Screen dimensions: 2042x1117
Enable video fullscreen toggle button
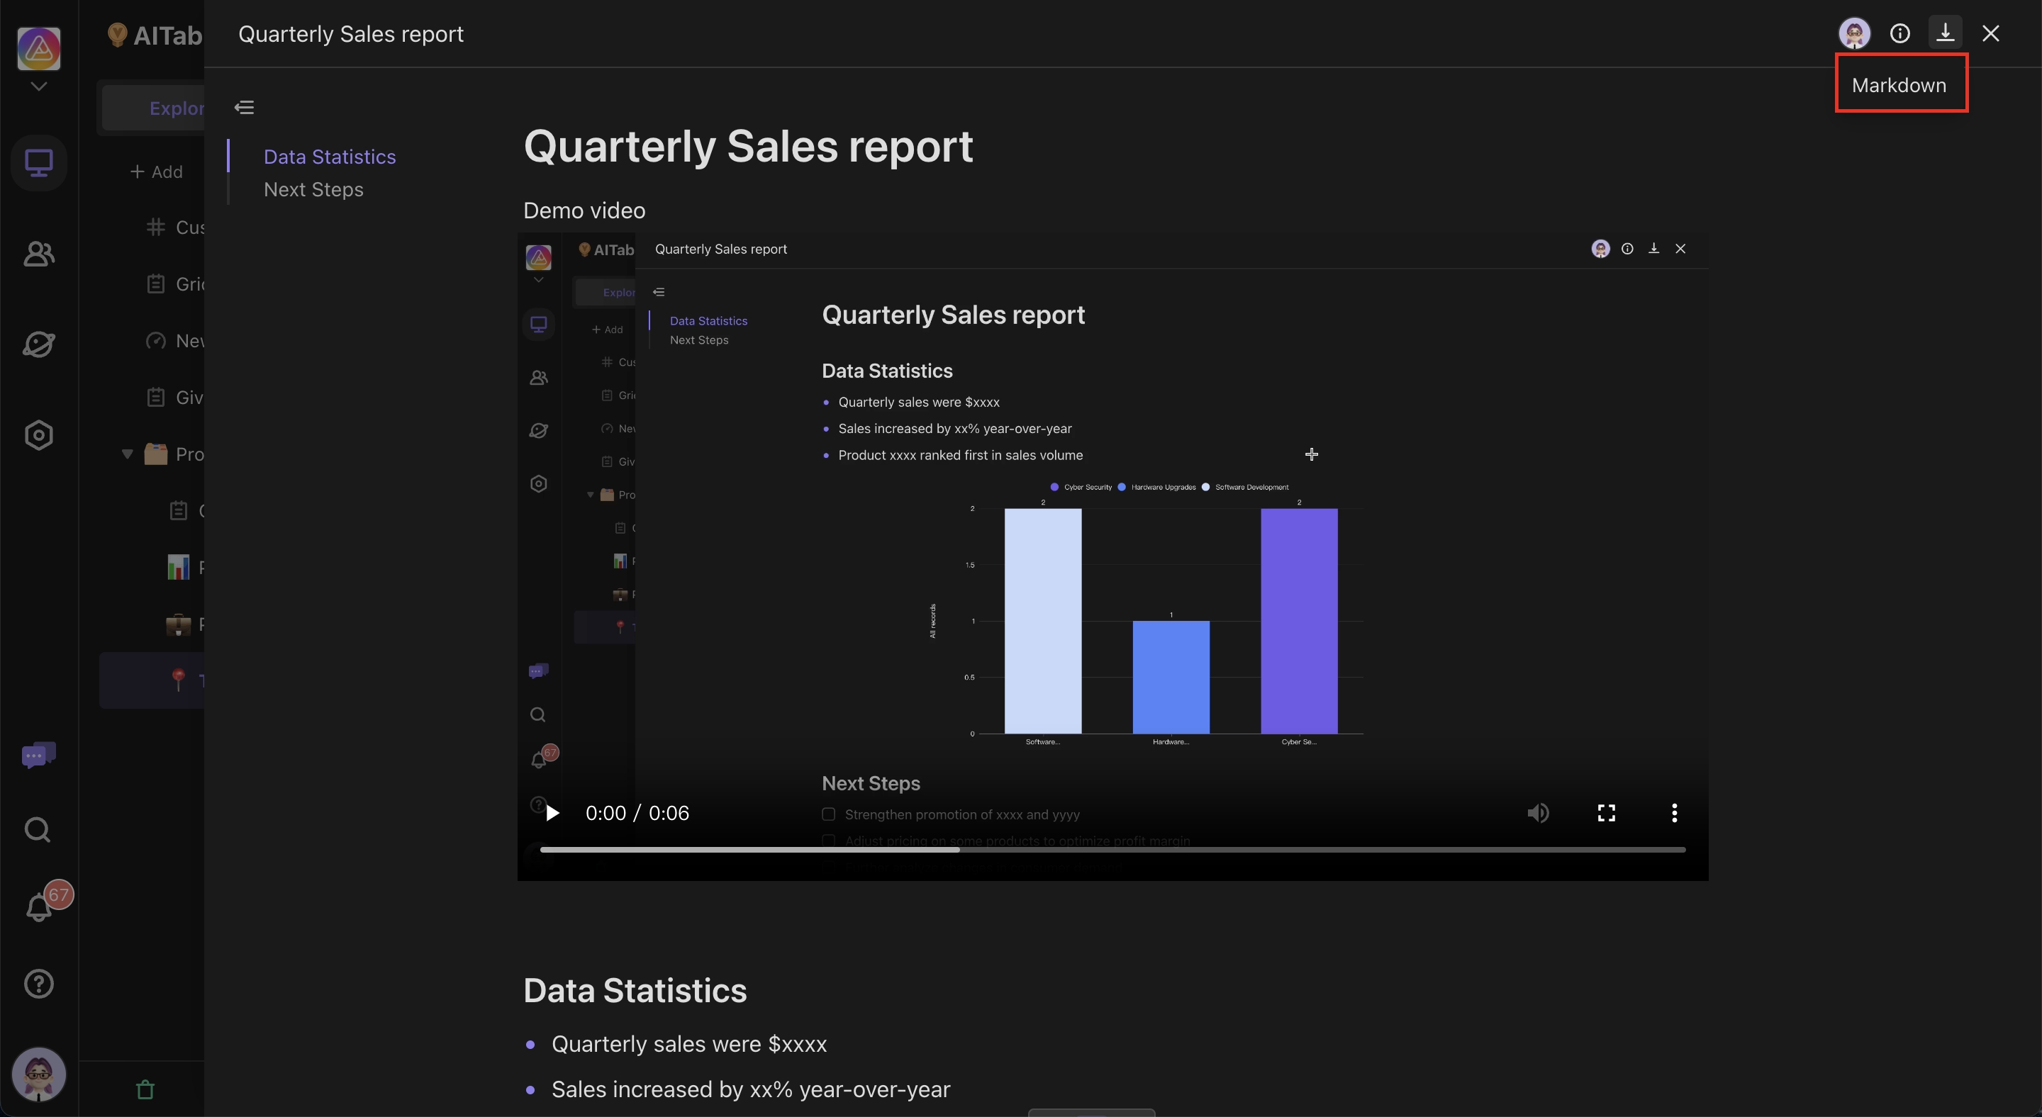1606,813
